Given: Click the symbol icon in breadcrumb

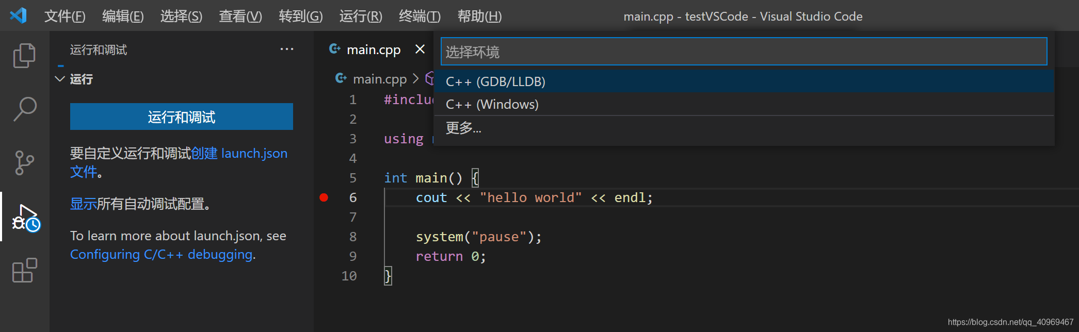Looking at the screenshot, I should click(x=429, y=78).
